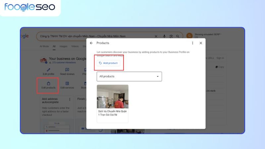This screenshot has width=265, height=149.
Task: Click in the Google search input field
Action: 96,36
